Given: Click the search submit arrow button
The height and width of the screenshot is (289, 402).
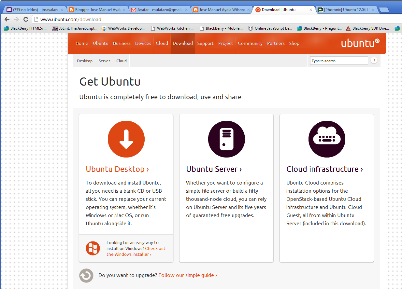Looking at the screenshot, I should pos(374,61).
